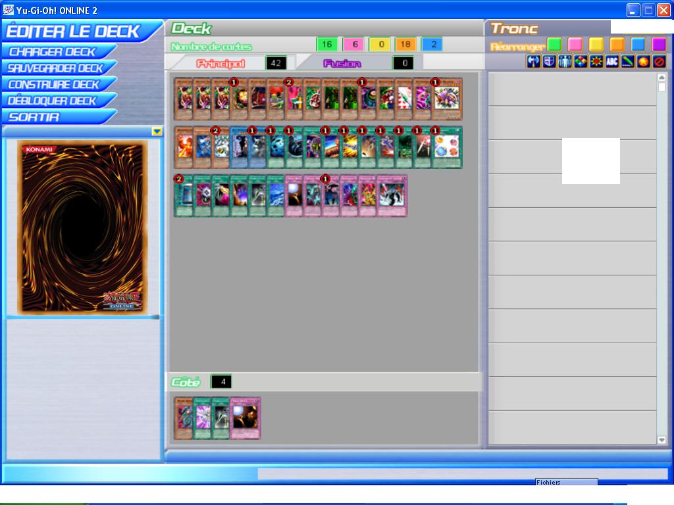
Task: Click the Côté side deck label
Action: tap(185, 382)
